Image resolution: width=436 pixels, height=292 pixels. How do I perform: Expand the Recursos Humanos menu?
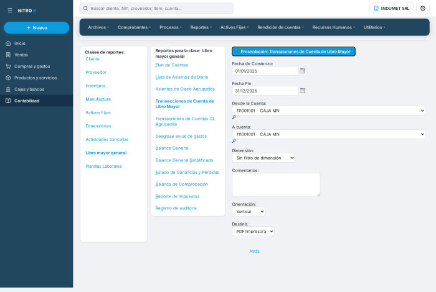[333, 27]
